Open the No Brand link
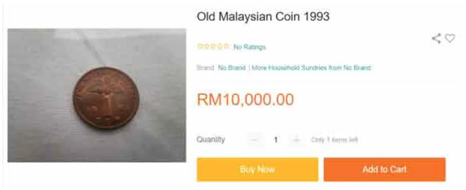The width and height of the screenshot is (466, 190). (232, 68)
